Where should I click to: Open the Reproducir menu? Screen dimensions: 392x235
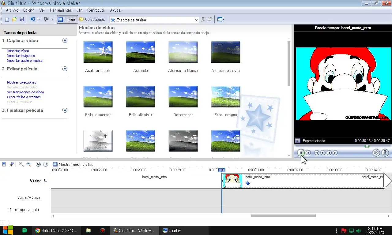point(96,10)
